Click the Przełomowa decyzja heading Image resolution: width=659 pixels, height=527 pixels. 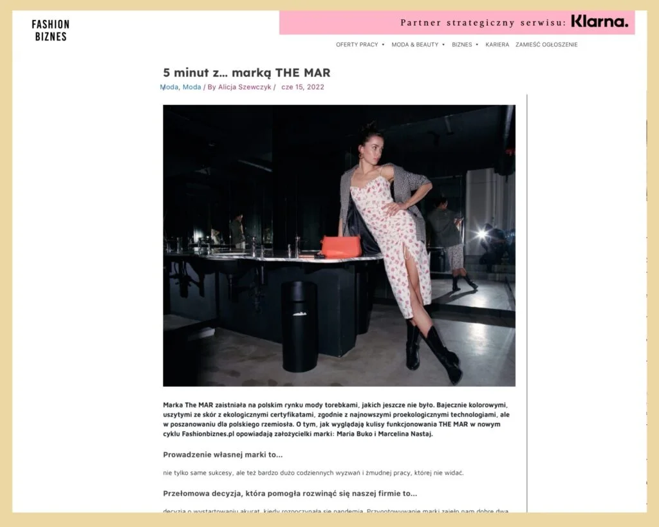[290, 494]
